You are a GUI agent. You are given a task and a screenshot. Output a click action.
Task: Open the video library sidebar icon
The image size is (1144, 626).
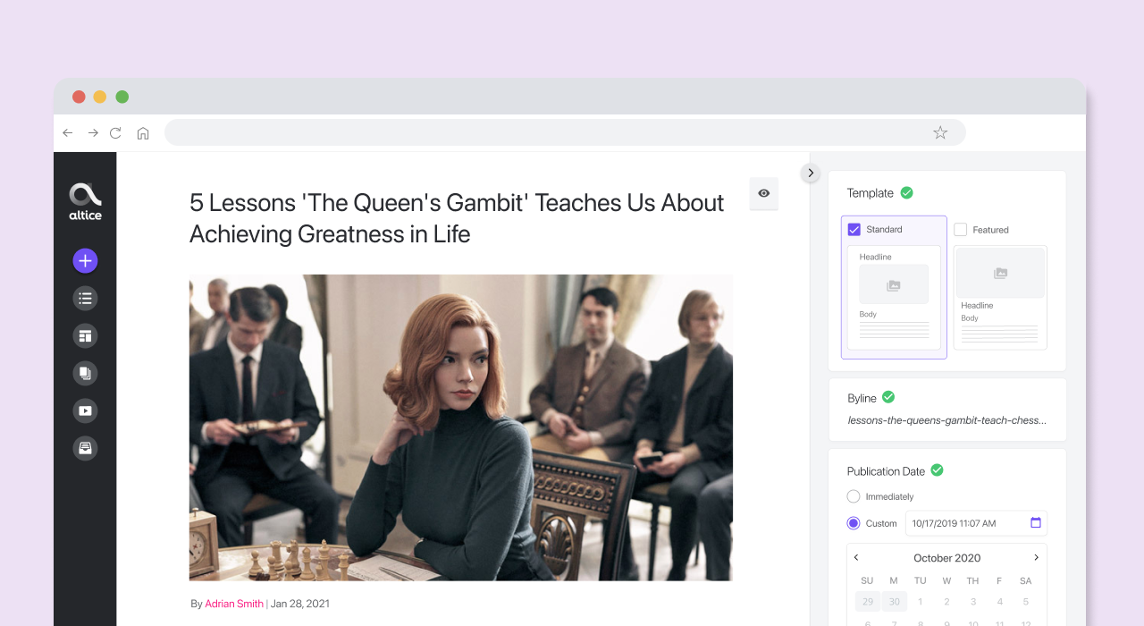[85, 411]
